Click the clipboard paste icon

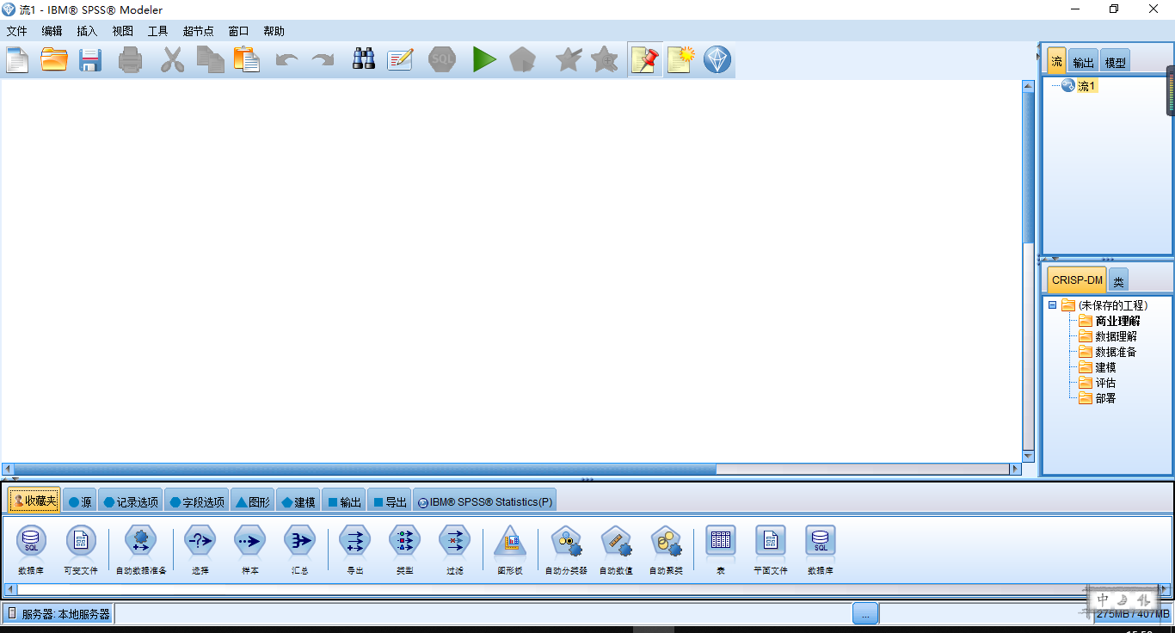(247, 60)
